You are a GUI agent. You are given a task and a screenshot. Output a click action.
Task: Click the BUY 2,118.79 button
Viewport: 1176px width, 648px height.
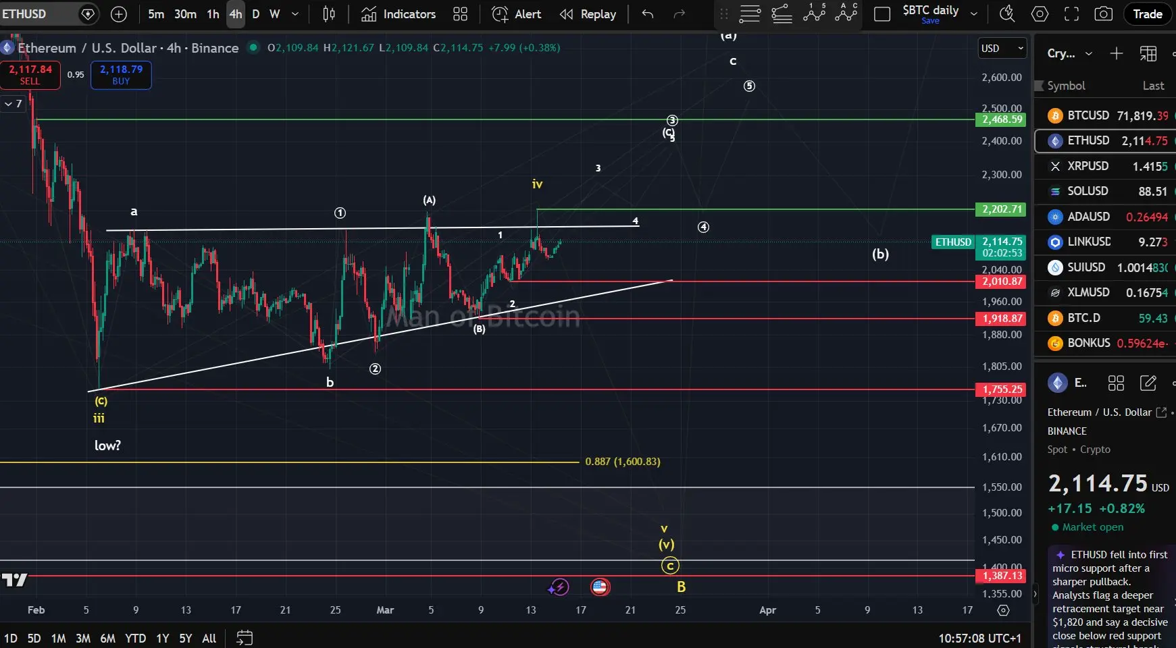pos(121,75)
